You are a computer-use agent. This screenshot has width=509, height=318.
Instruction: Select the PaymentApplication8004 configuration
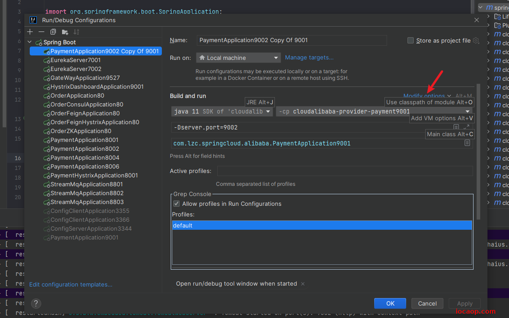coord(85,157)
